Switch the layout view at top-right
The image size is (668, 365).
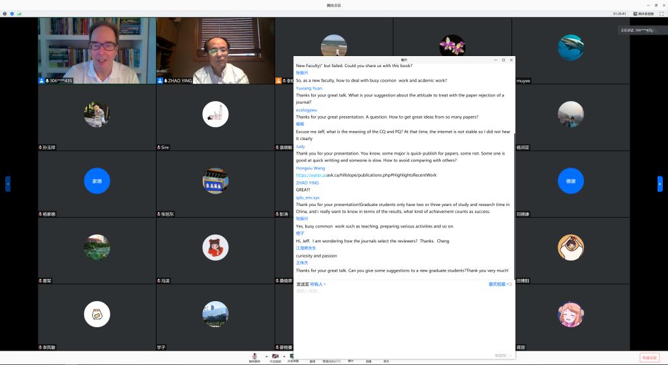643,14
